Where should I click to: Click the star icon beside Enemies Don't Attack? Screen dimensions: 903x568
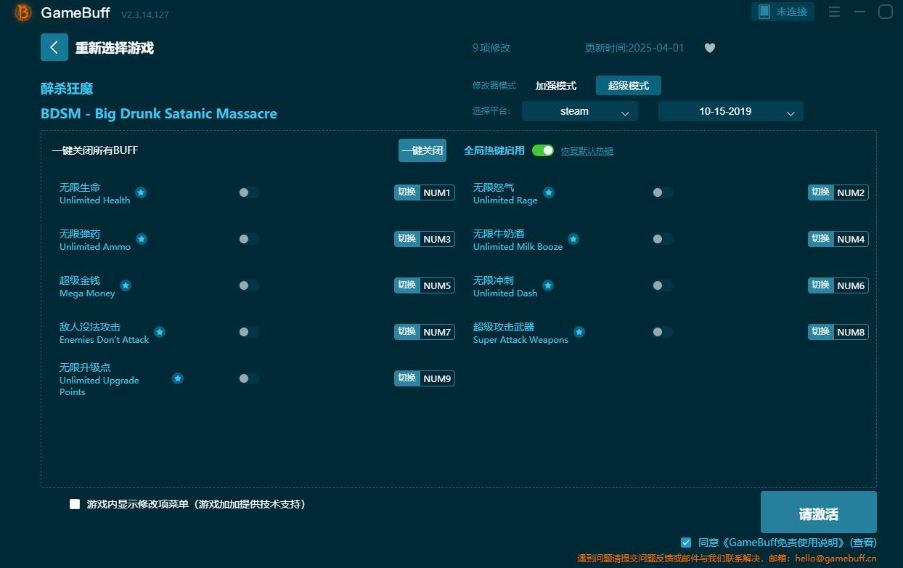[x=160, y=332]
